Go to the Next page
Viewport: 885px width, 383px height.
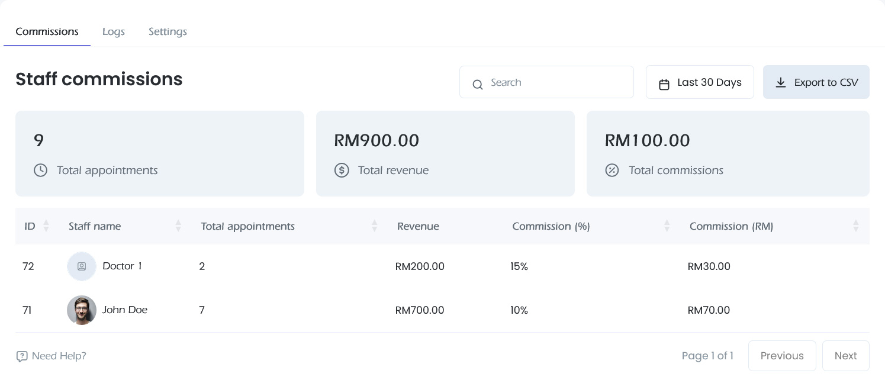tap(845, 356)
